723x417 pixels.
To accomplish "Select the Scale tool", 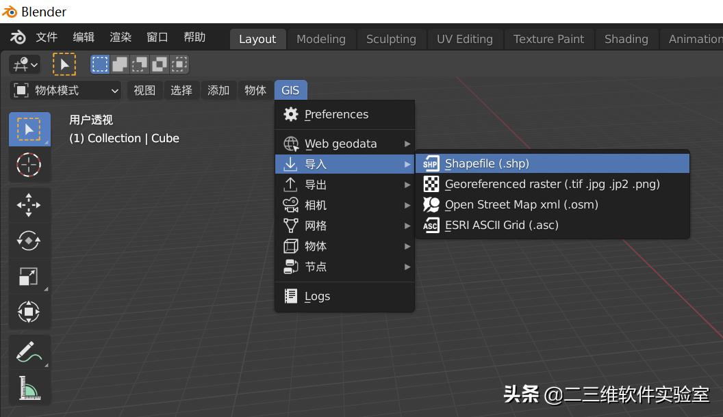I will click(x=29, y=276).
